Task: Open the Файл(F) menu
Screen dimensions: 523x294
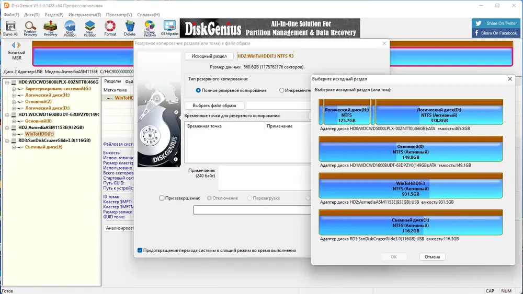Action: coord(12,15)
